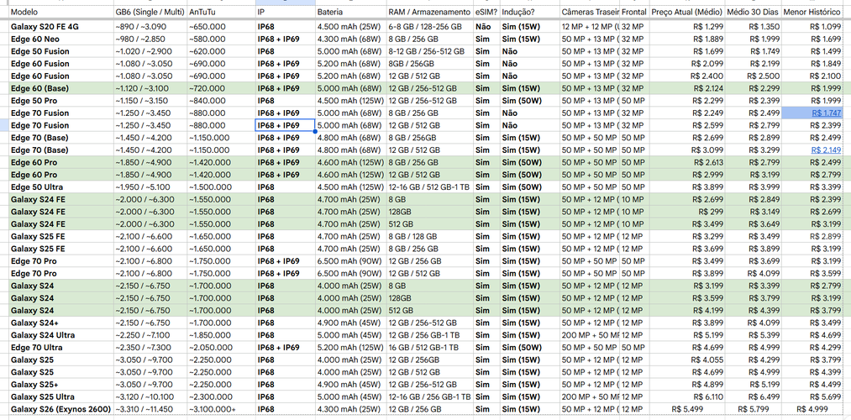
Task: Click the AnTuTu header cell
Action: click(x=221, y=12)
